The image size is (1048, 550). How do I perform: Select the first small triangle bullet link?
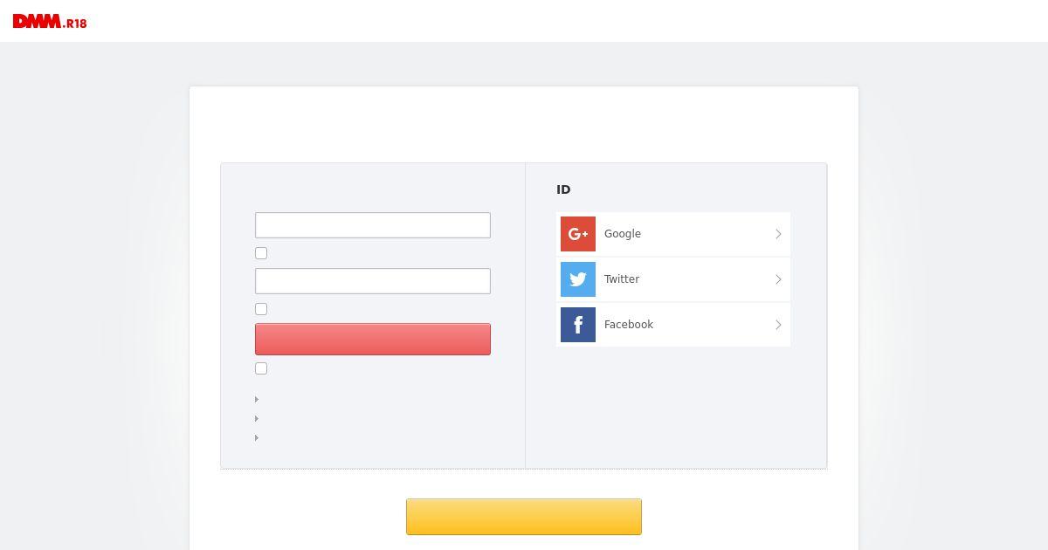point(257,399)
